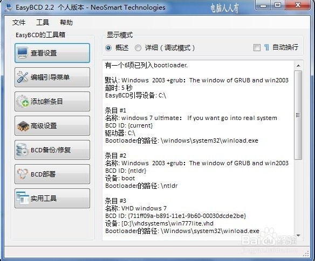Viewport: 315px width, 261px height.
Task: Close the EasyBCD window
Action: click(x=298, y=5)
